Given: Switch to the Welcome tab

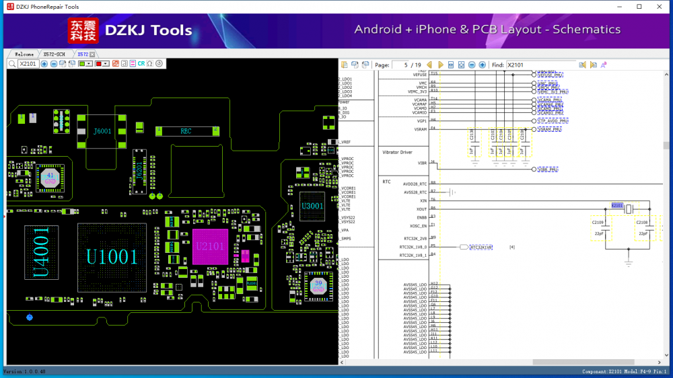Looking at the screenshot, I should click(x=24, y=54).
